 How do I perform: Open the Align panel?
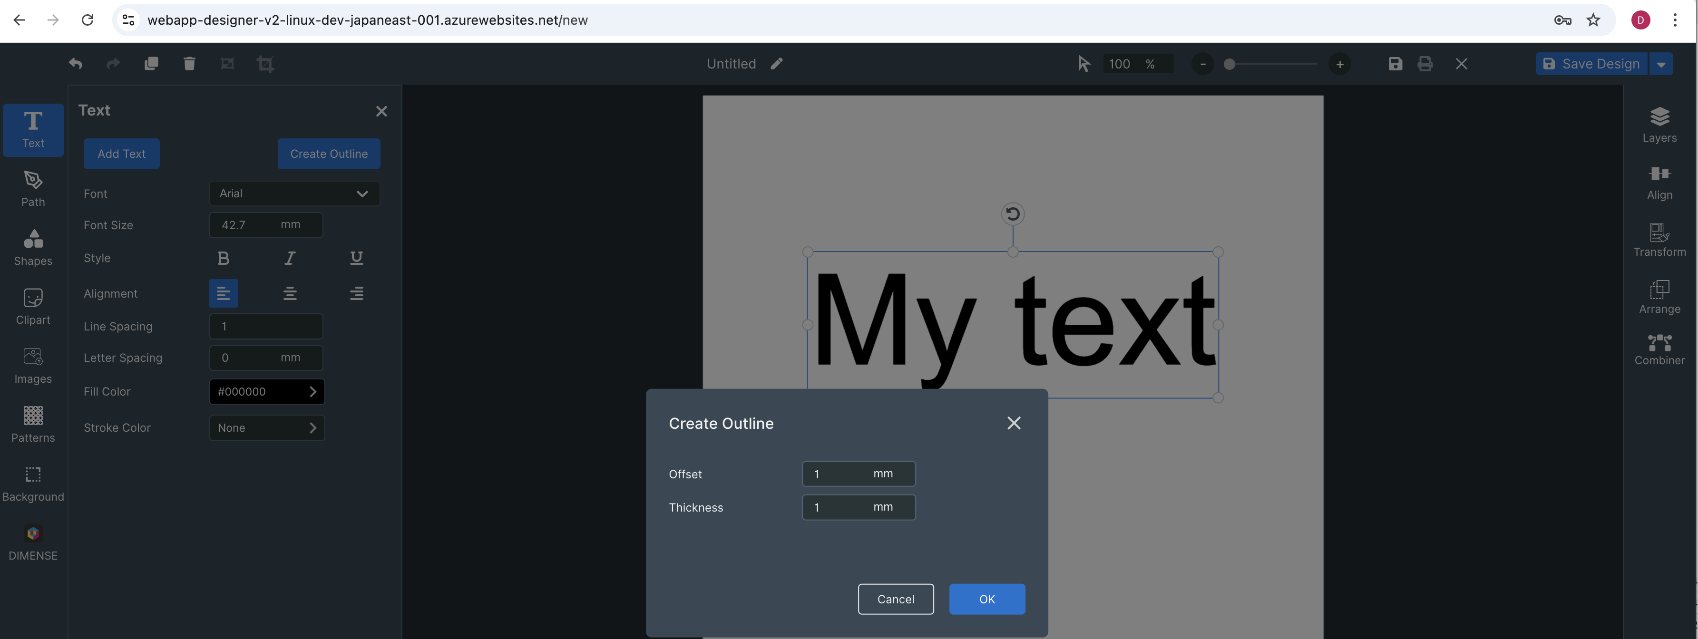(1659, 183)
